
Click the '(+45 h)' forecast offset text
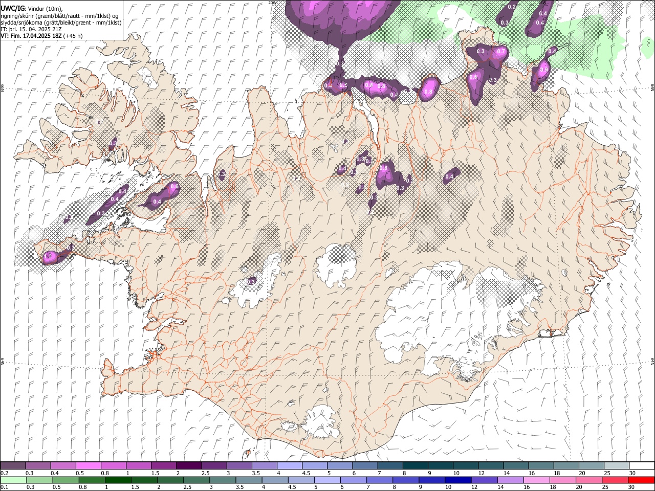coord(73,36)
